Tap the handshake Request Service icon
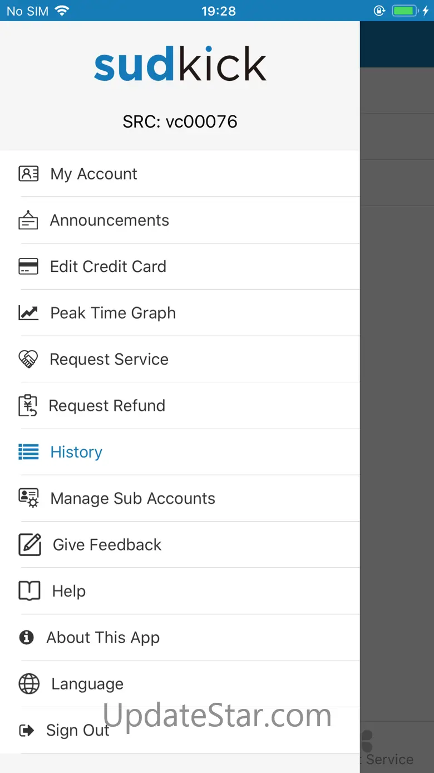Image resolution: width=434 pixels, height=773 pixels. pyautogui.click(x=28, y=359)
